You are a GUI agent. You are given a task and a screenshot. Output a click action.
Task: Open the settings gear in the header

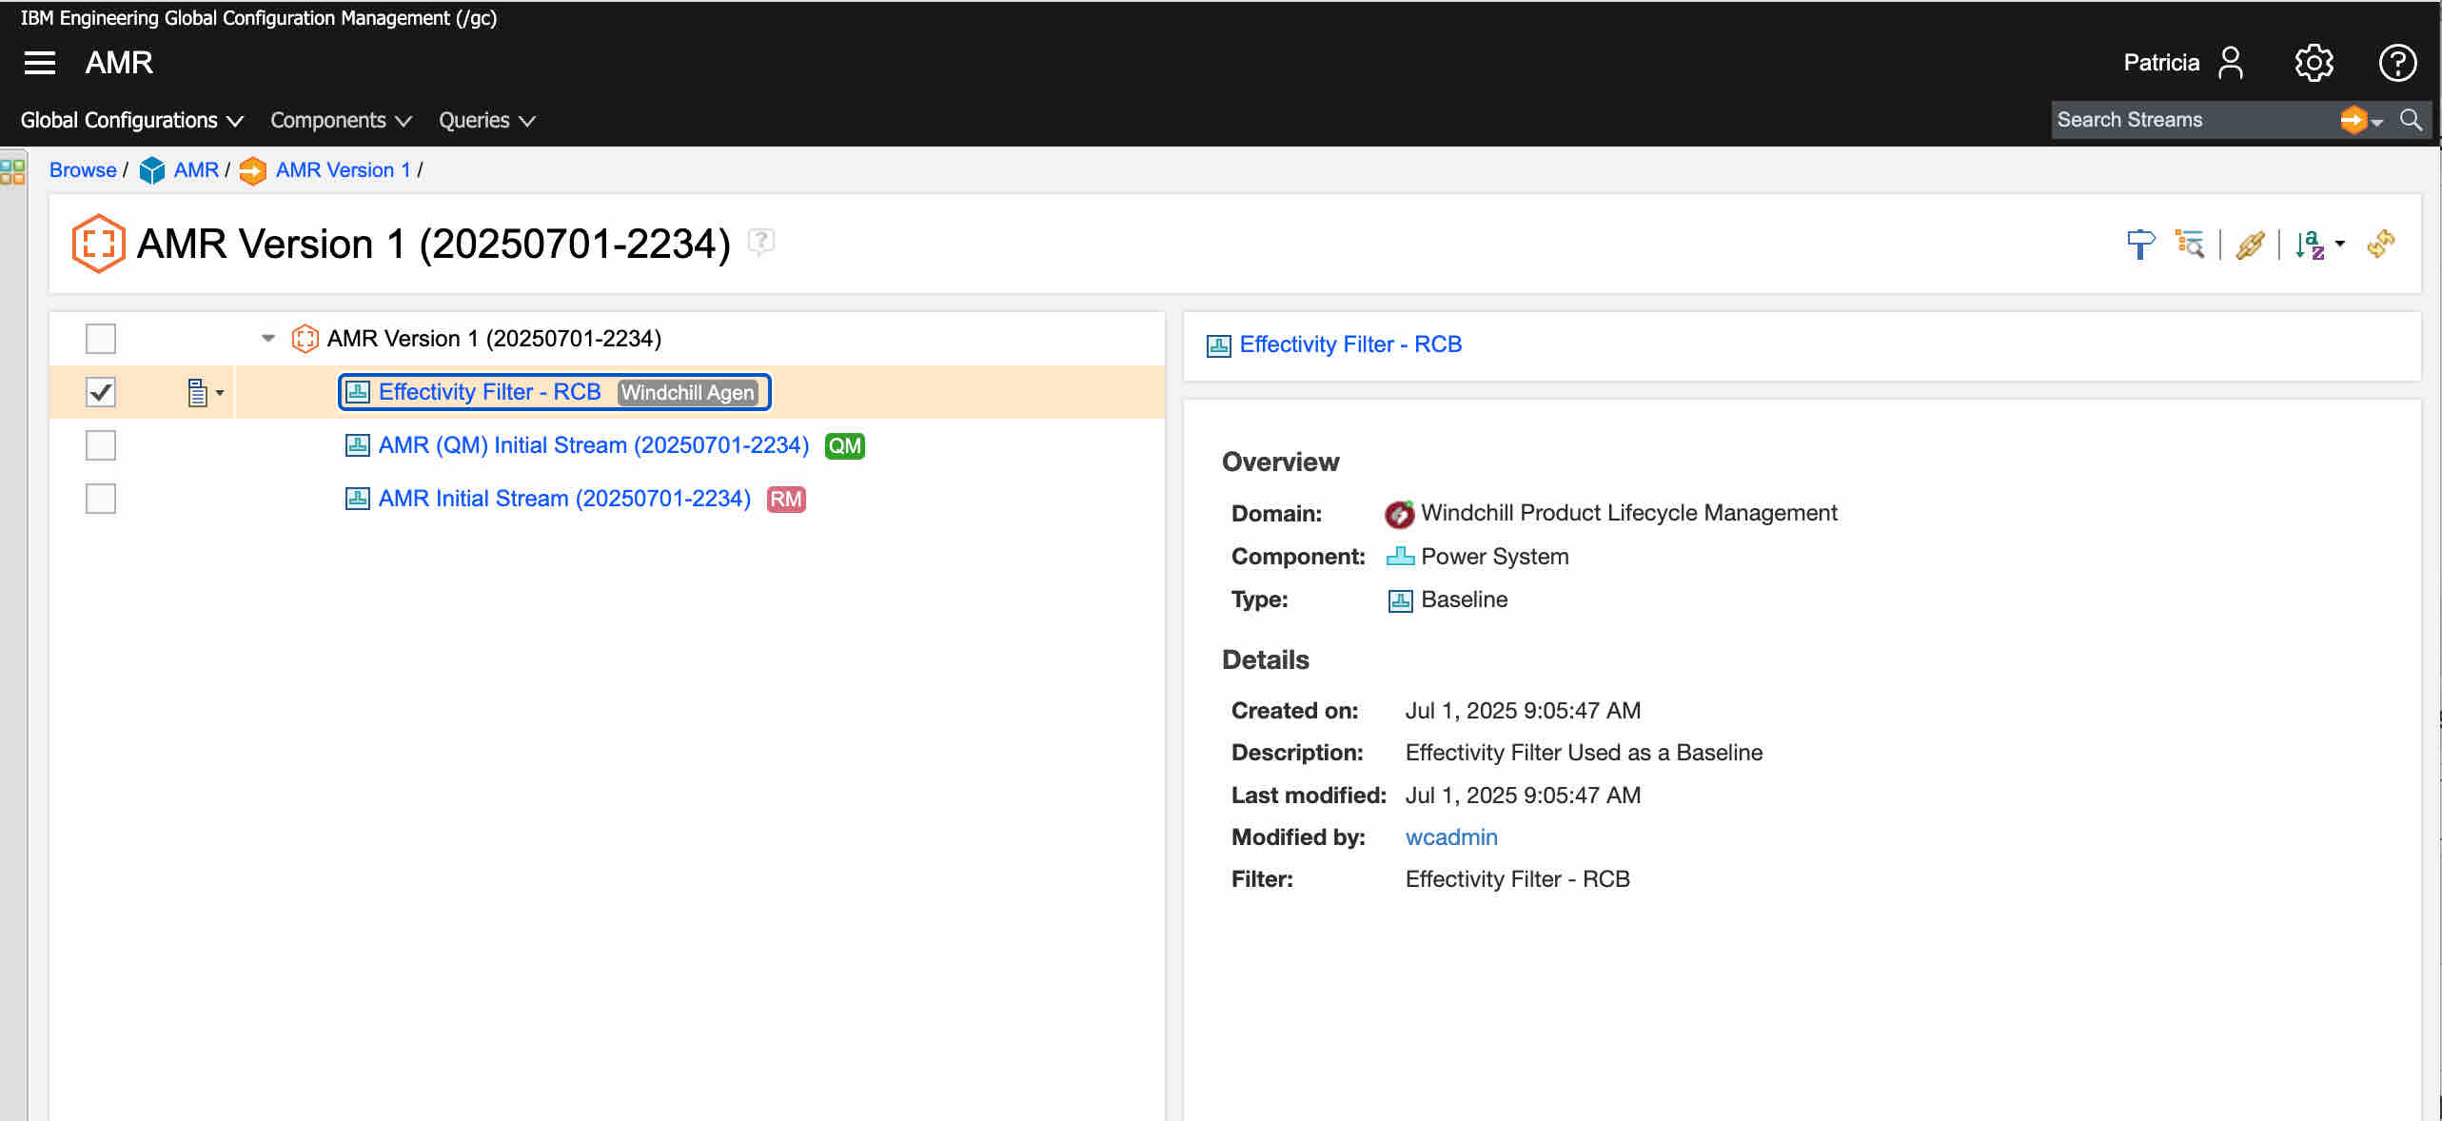2314,63
